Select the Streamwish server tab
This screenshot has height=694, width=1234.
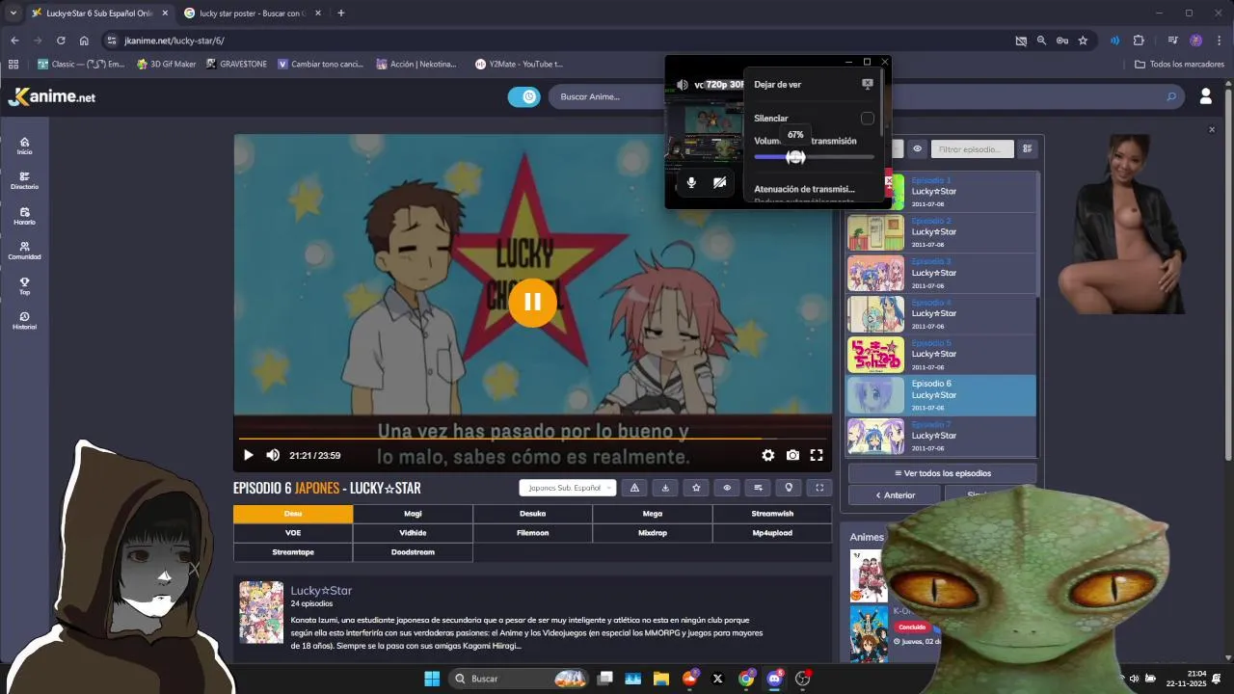pyautogui.click(x=772, y=514)
